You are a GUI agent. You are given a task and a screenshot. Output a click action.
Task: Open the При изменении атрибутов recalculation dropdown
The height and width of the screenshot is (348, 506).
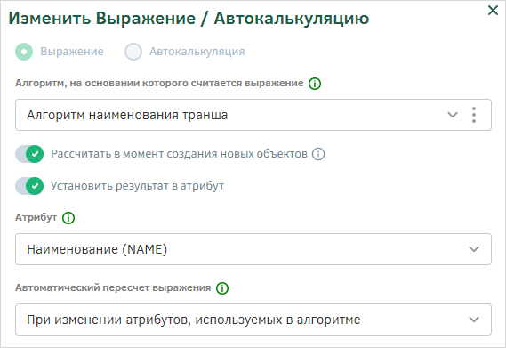tap(253, 320)
